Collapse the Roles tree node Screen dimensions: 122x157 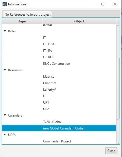(5, 31)
